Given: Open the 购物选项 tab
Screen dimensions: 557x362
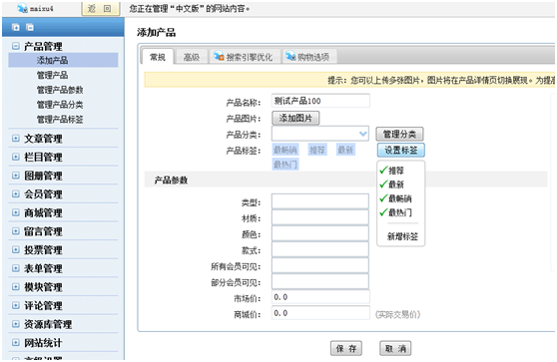Looking at the screenshot, I should pos(309,57).
